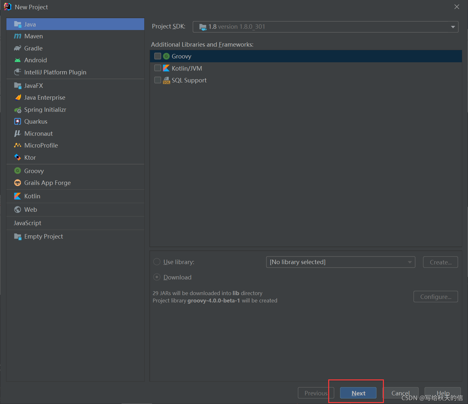
Task: Click the MicroProfile icon
Action: 18,145
